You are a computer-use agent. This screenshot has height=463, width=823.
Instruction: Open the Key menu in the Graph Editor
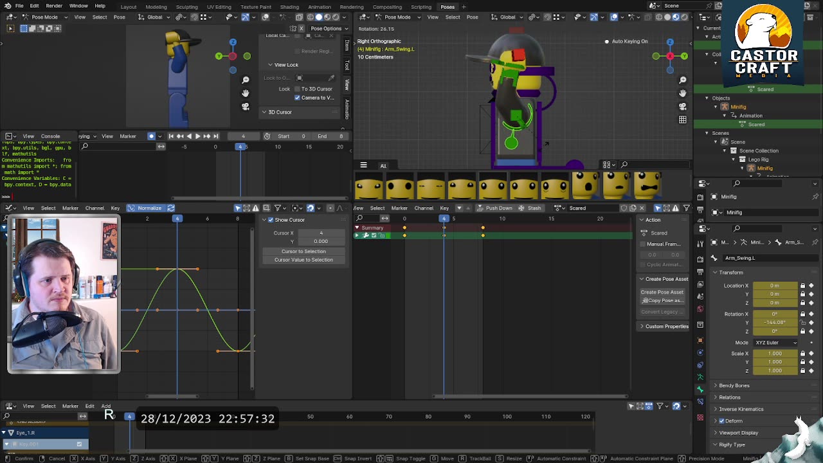(x=115, y=208)
